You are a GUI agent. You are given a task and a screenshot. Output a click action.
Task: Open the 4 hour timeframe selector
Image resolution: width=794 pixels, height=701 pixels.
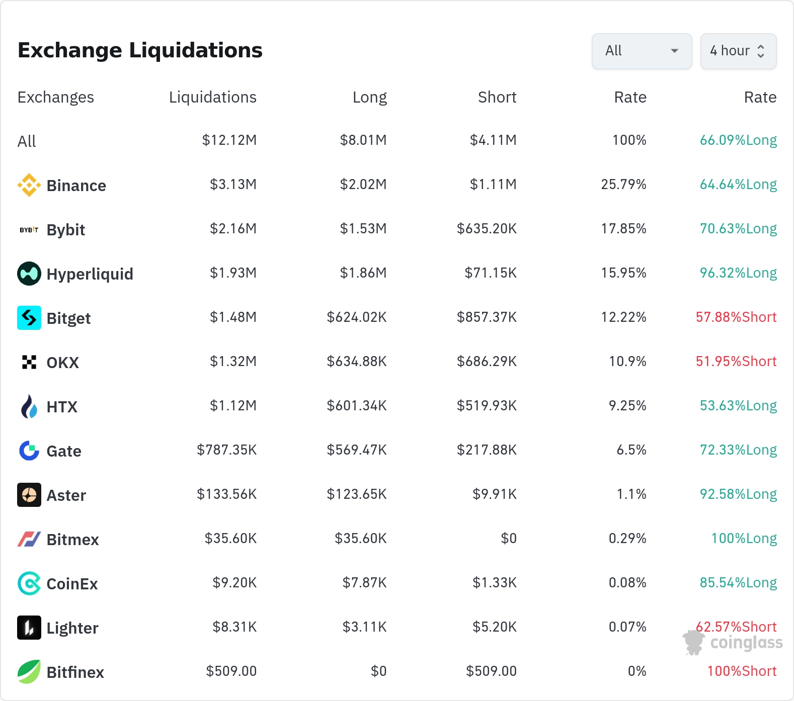click(x=738, y=51)
